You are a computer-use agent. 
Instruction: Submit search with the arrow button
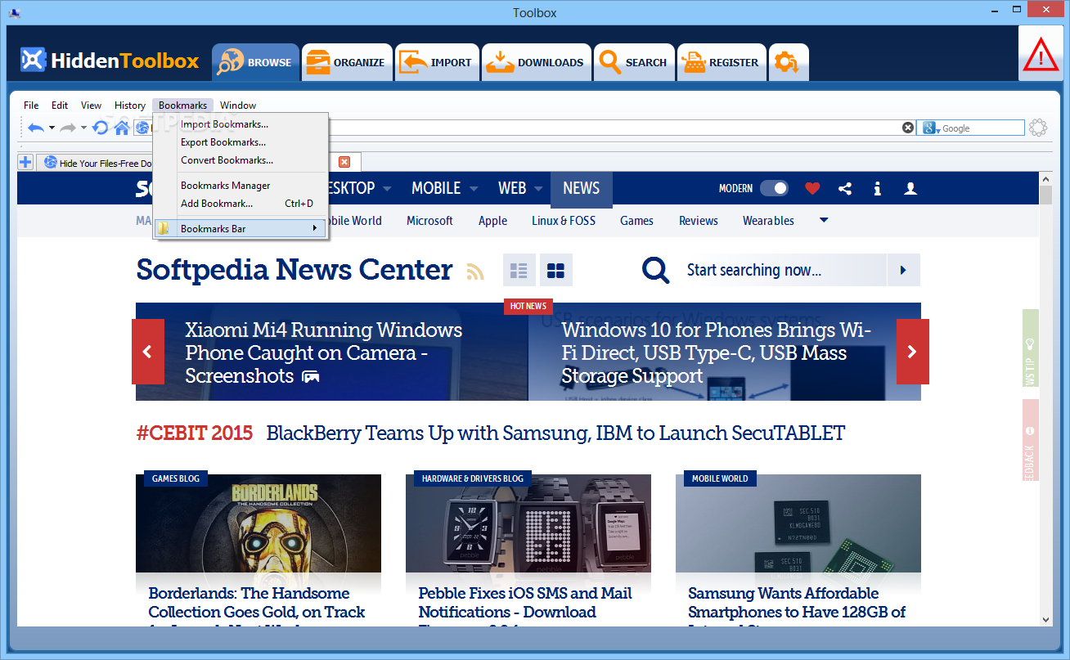pos(903,270)
